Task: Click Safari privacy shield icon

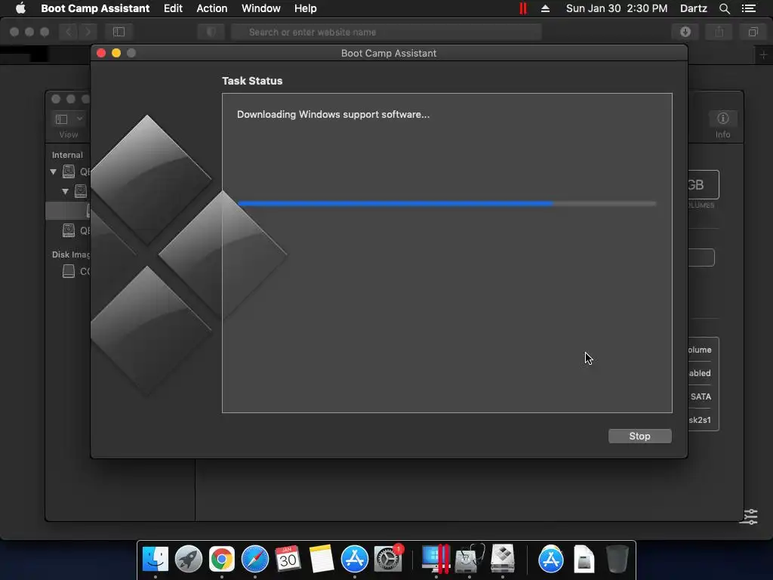Action: coord(211,32)
